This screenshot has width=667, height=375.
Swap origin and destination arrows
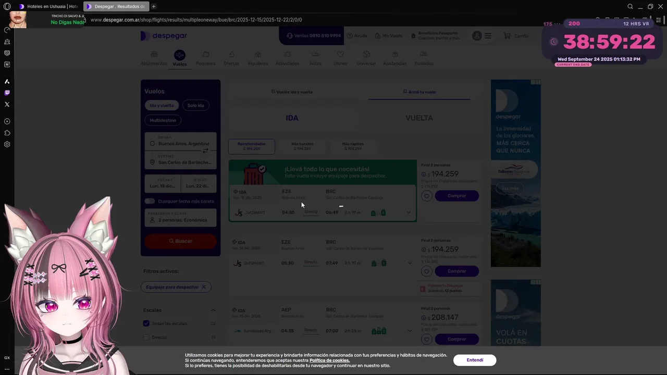pos(205,151)
